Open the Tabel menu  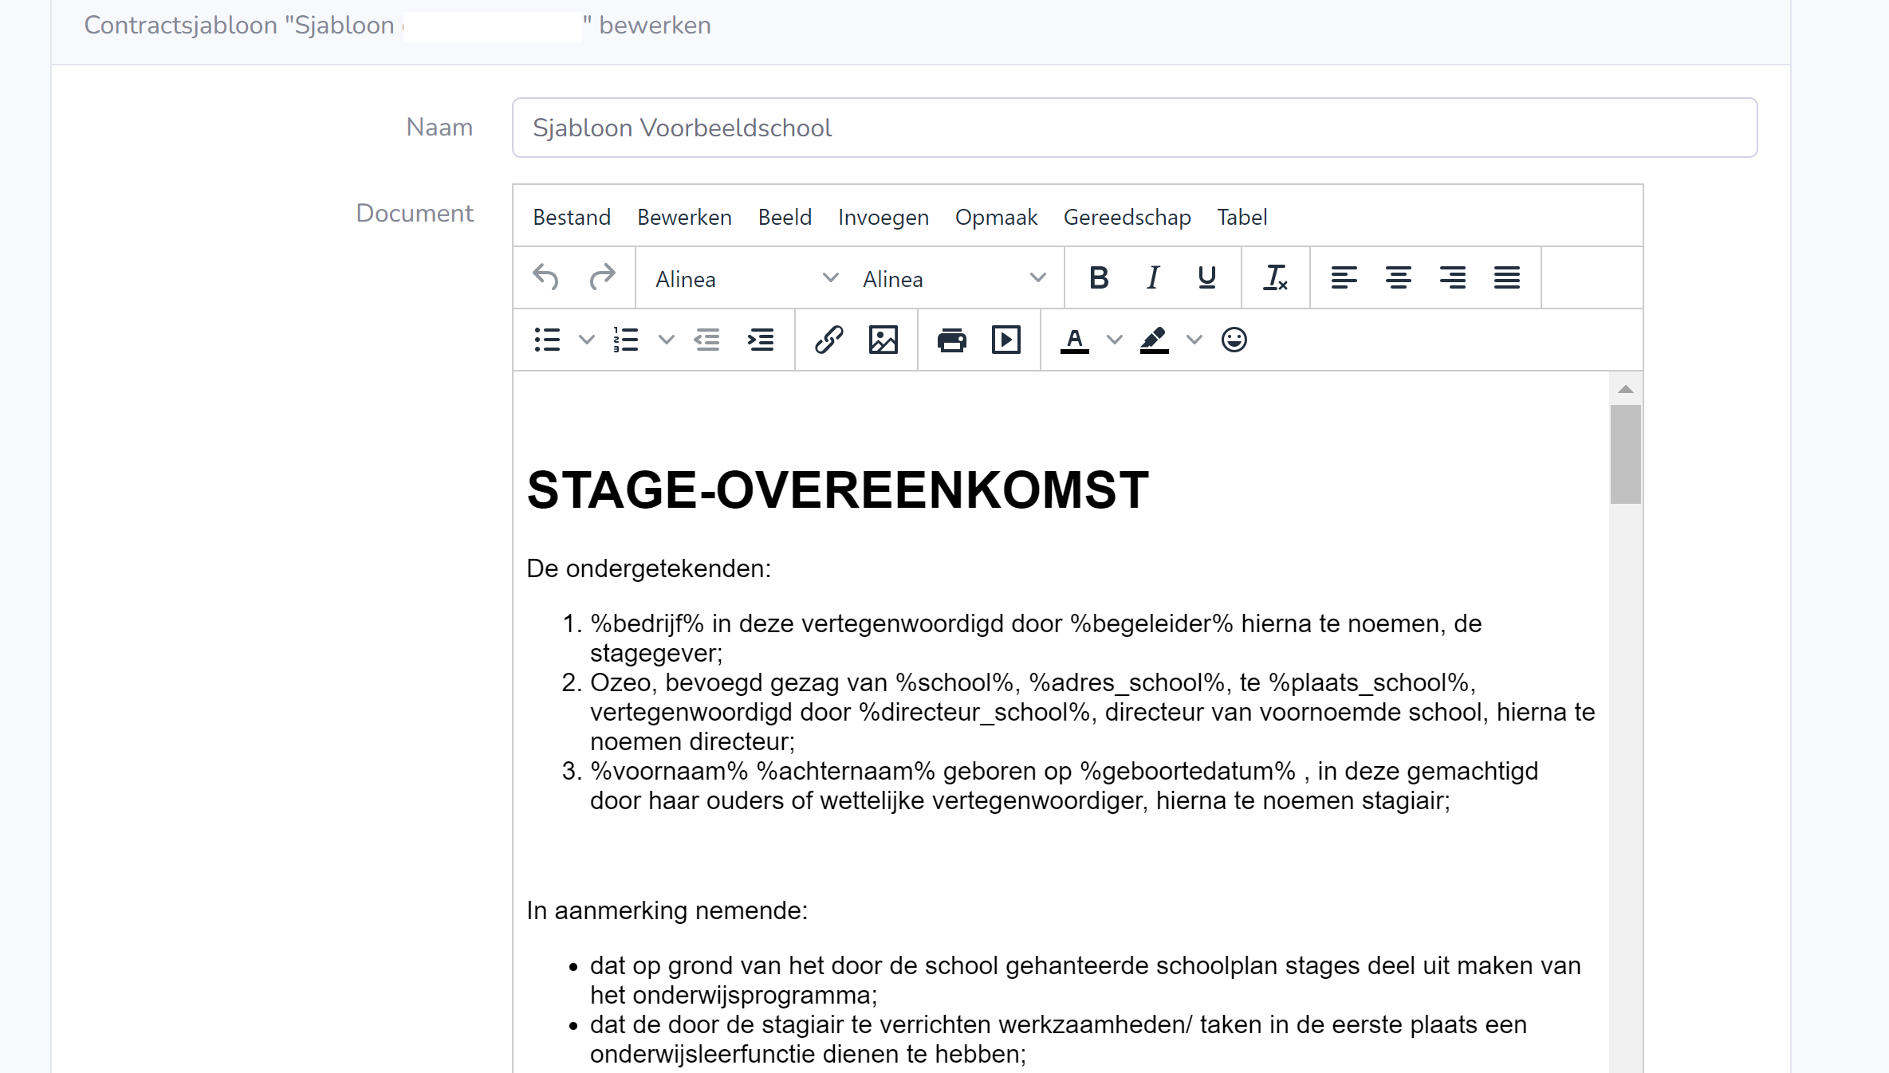point(1242,217)
